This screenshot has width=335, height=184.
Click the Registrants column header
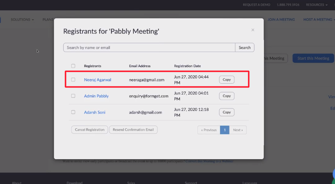92,66
